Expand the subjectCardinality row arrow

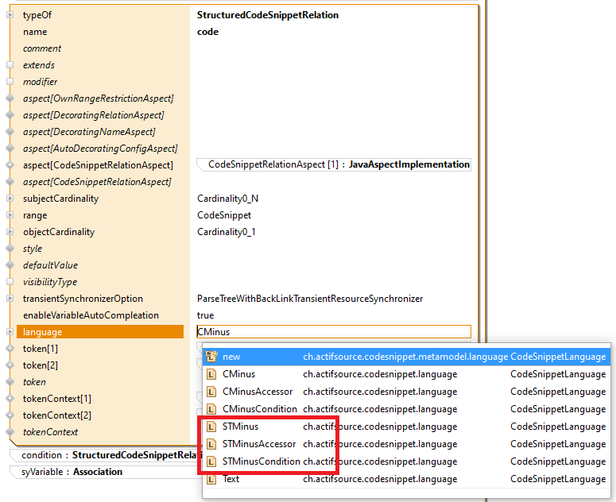pos(10,199)
